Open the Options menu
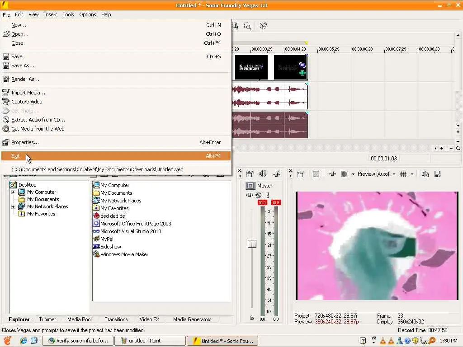 click(87, 14)
